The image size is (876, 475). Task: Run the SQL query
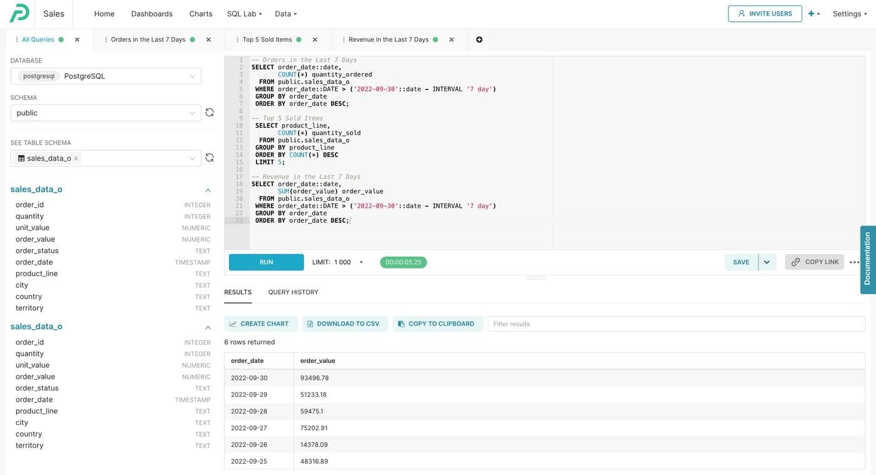(266, 262)
